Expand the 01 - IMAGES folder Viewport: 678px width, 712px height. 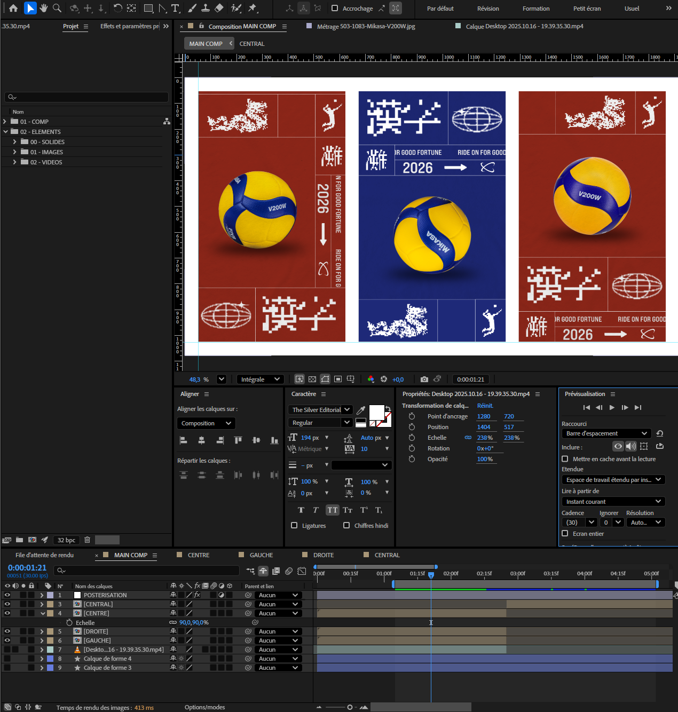tap(15, 152)
